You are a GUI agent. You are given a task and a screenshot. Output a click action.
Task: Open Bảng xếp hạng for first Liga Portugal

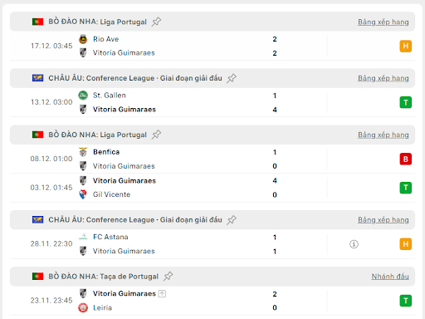click(383, 22)
